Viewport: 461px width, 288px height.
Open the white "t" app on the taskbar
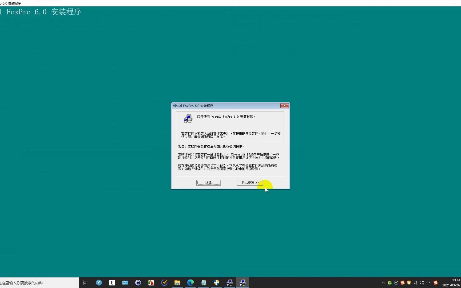click(x=112, y=283)
